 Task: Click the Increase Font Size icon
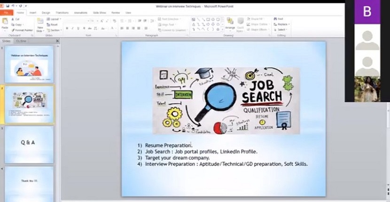(x=102, y=21)
